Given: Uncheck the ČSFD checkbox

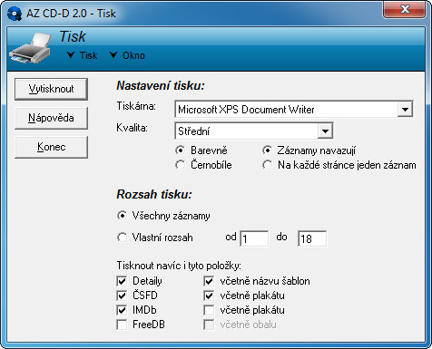Looking at the screenshot, I should point(122,296).
